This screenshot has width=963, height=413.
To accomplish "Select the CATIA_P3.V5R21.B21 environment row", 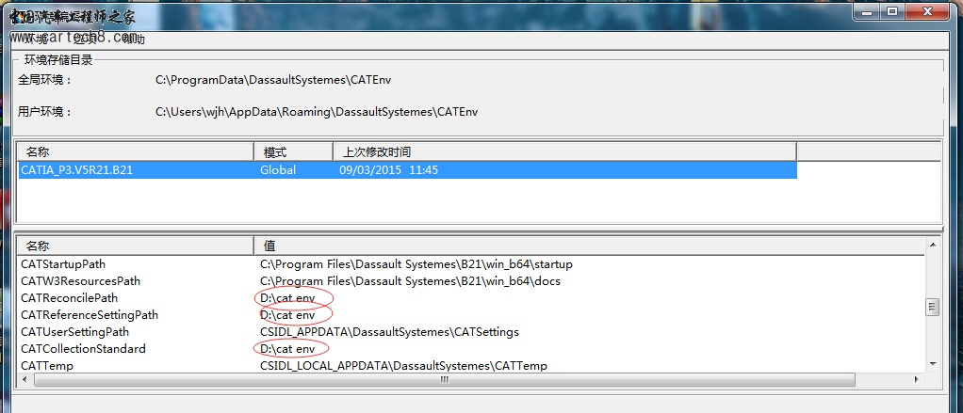I will 77,170.
